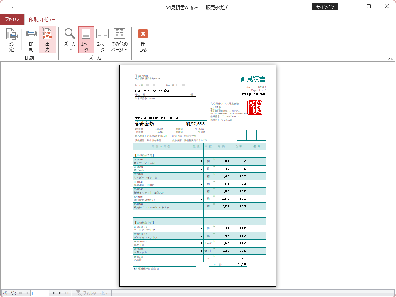The height and width of the screenshot is (297, 396).
Task: Open the ファイル tab
Action: coord(12,19)
